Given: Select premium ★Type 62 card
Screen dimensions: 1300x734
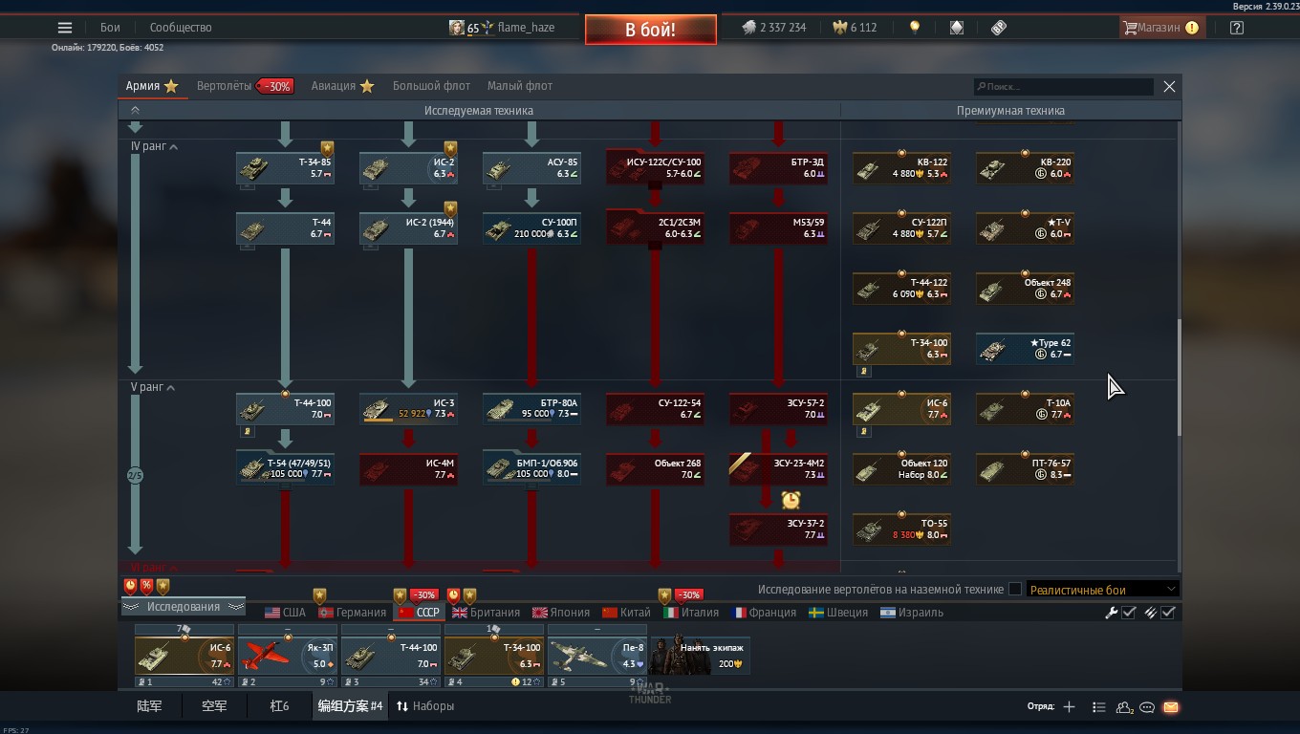Looking at the screenshot, I should pyautogui.click(x=1025, y=349).
